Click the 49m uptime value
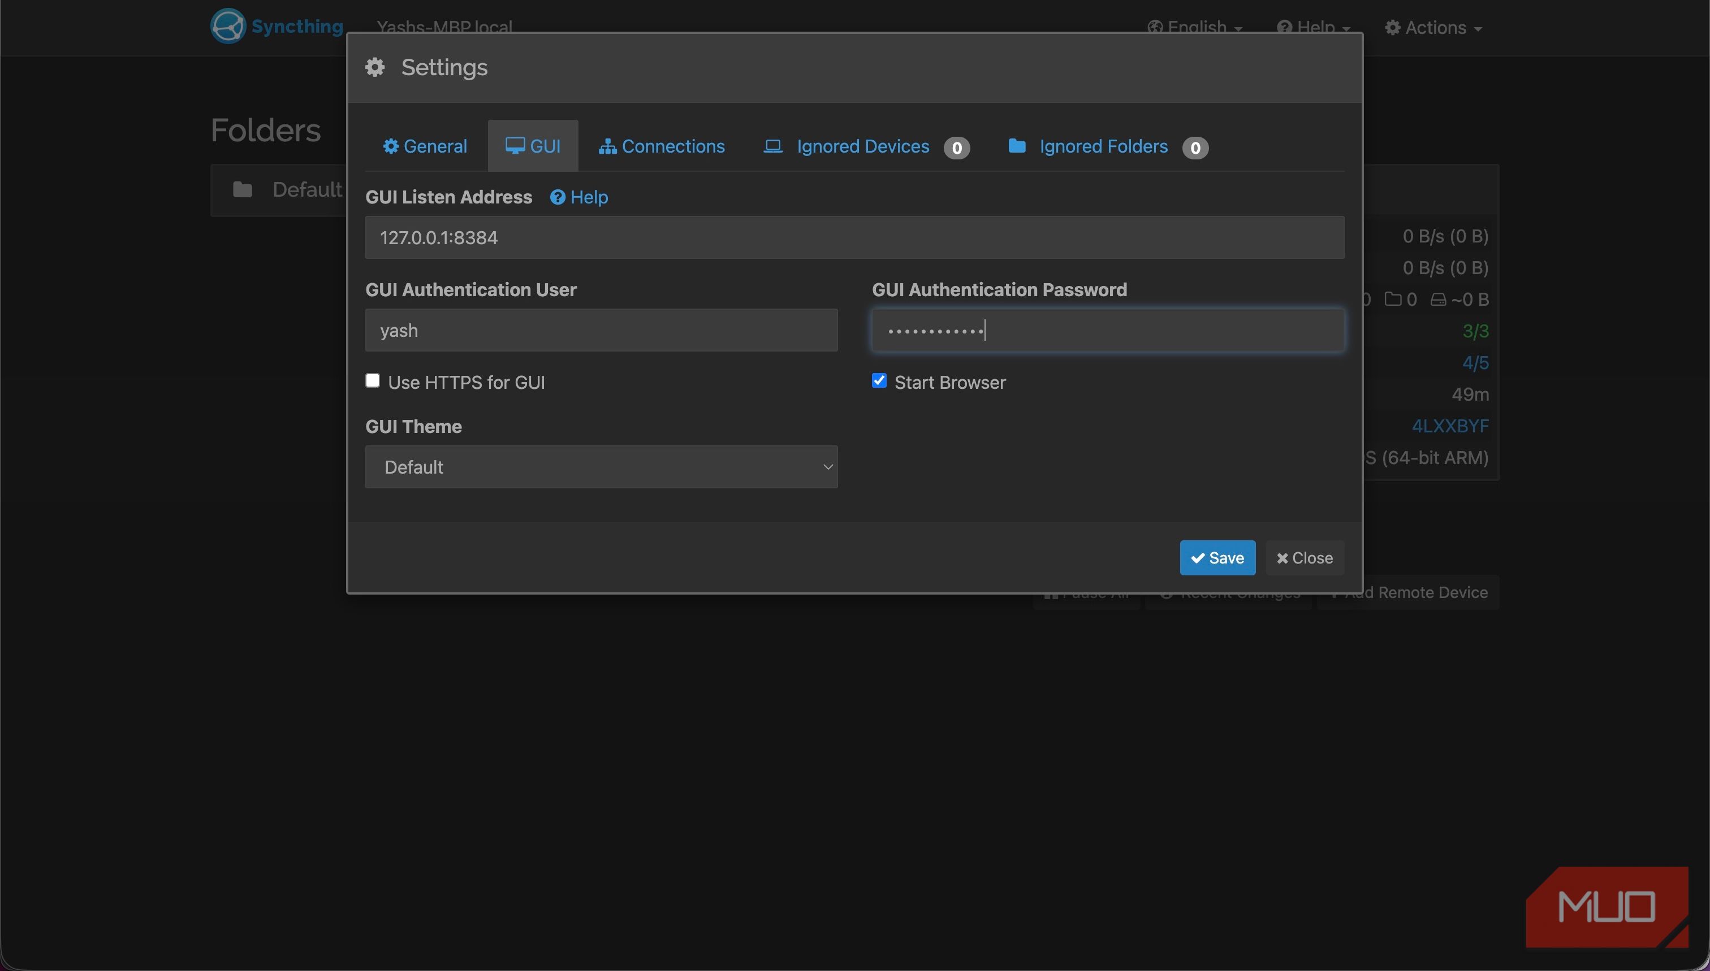This screenshot has width=1710, height=971. click(1470, 395)
